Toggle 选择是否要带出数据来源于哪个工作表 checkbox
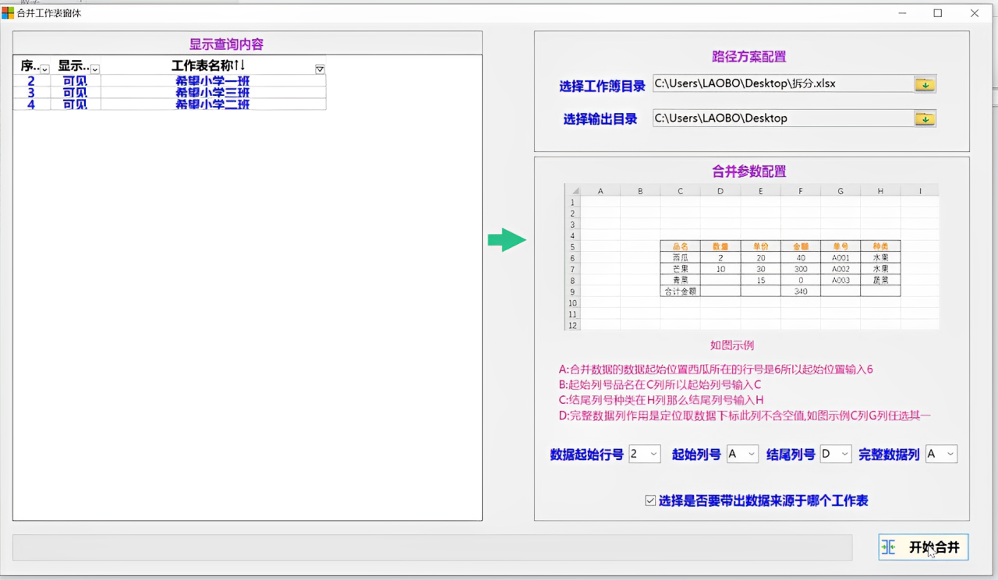 pos(650,500)
